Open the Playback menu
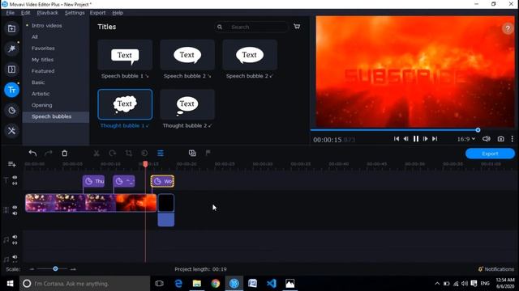 click(x=48, y=13)
